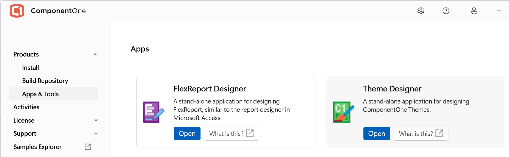Click the Apps heading

click(140, 49)
